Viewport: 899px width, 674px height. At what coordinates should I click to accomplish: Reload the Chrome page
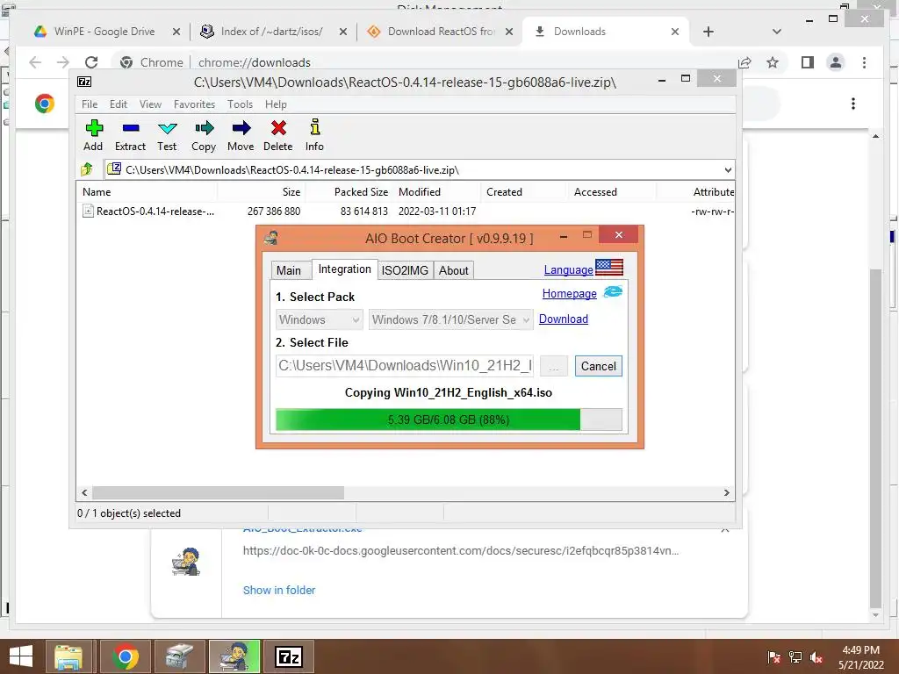(91, 62)
